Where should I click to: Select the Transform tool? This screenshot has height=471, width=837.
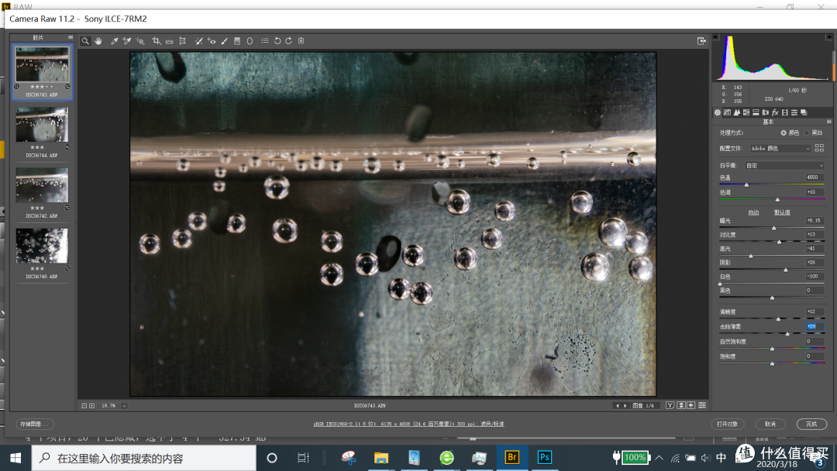[183, 41]
